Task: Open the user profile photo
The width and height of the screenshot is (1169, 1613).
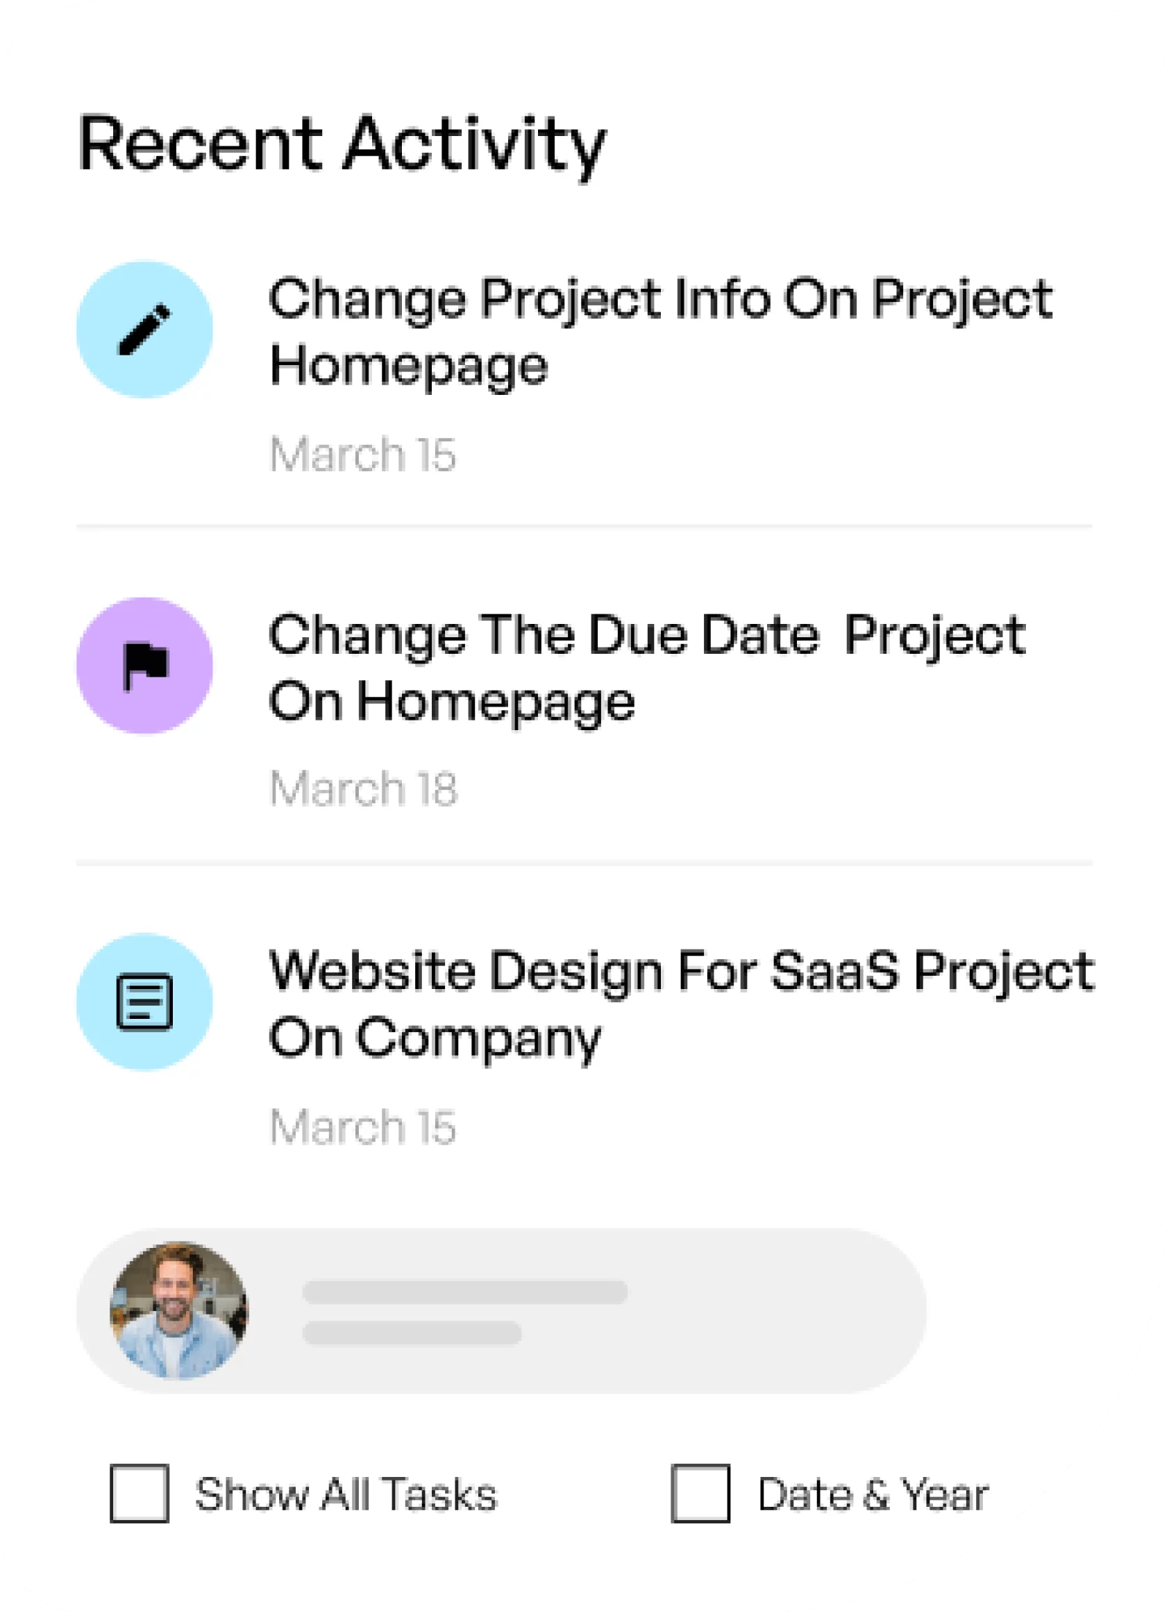Action: 178,1310
